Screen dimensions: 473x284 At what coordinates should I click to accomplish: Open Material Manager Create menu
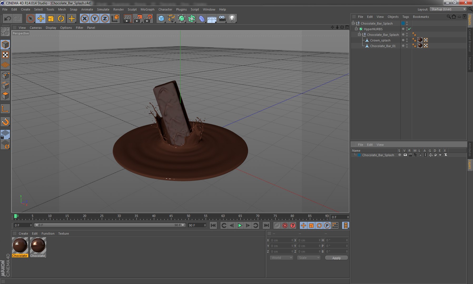click(23, 234)
